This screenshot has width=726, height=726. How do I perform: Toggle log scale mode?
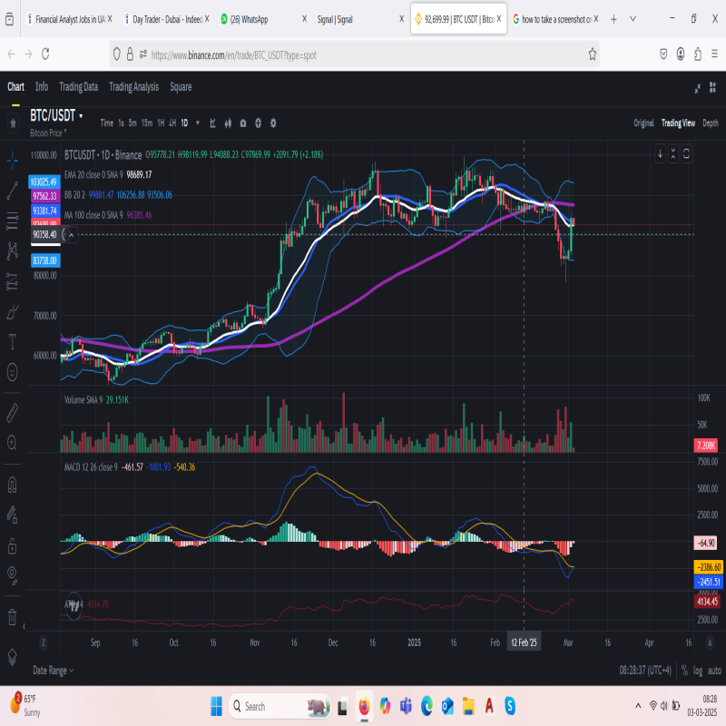[x=698, y=671]
